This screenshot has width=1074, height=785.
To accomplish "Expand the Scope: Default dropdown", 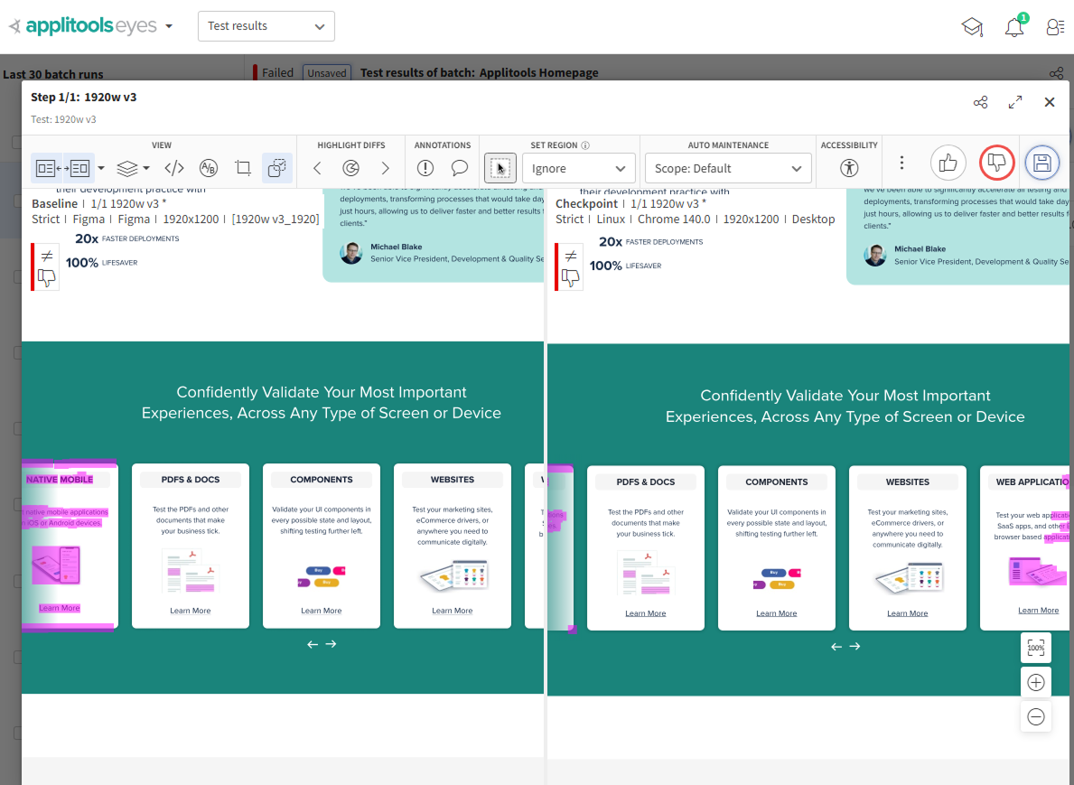I will coord(728,168).
